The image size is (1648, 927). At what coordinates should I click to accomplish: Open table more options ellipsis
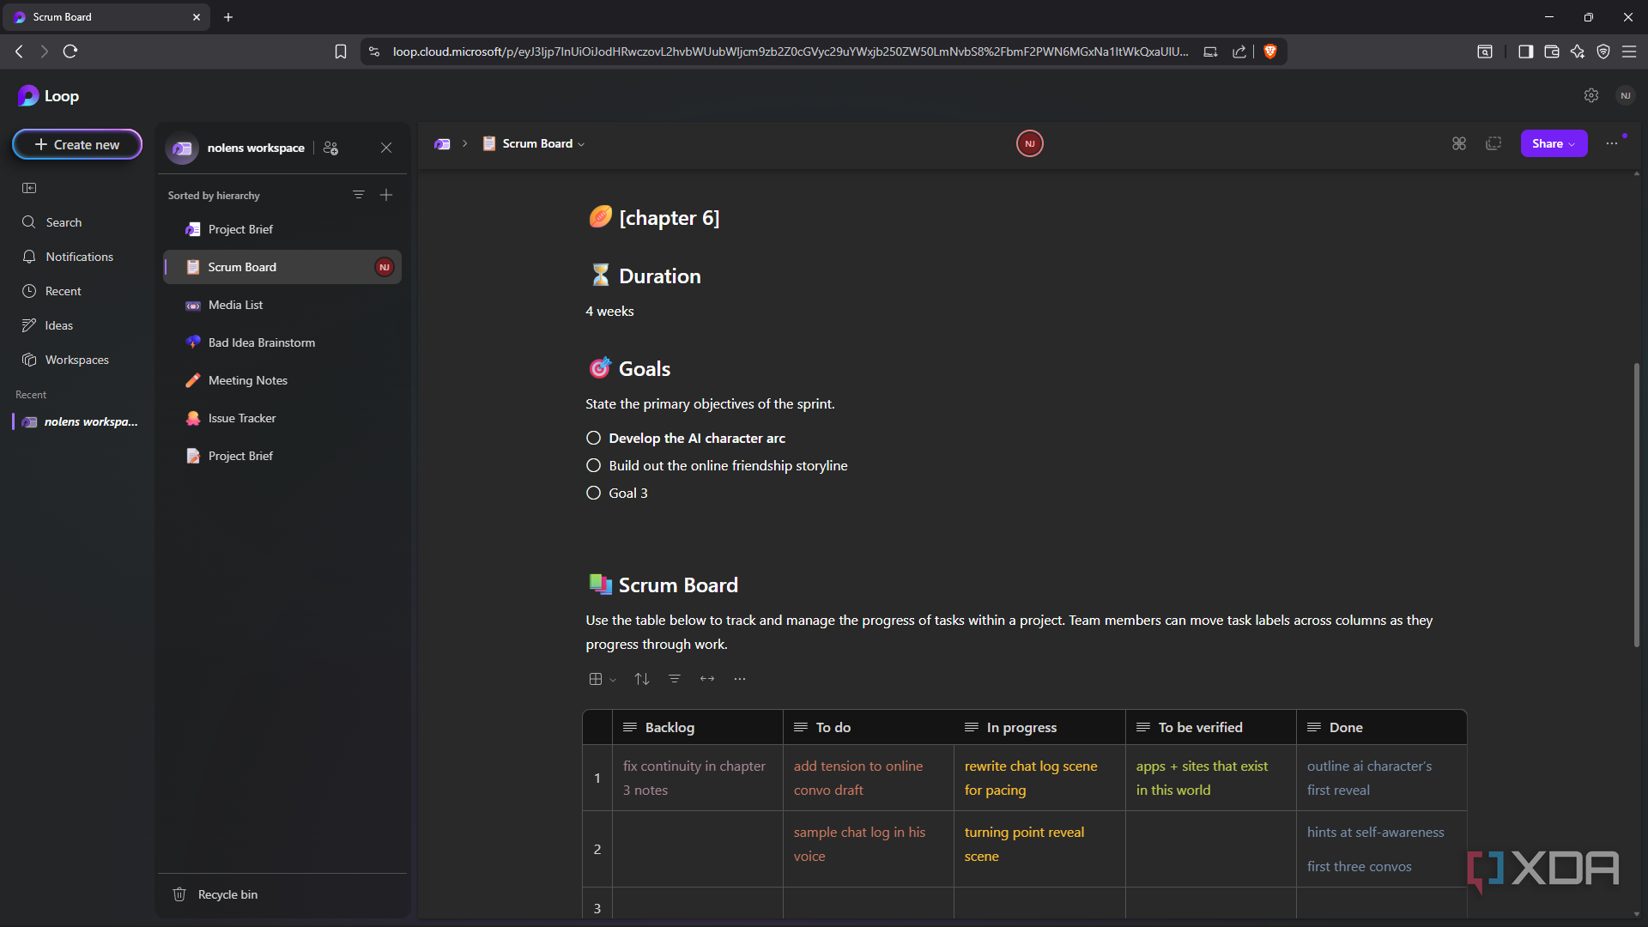(x=740, y=679)
